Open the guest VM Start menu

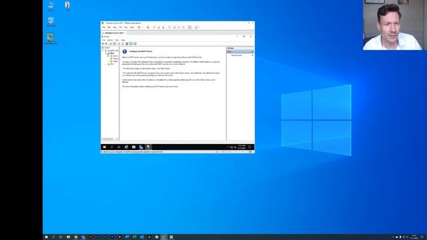point(104,147)
